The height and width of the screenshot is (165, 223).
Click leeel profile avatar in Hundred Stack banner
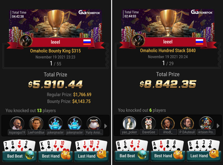coord(138,41)
